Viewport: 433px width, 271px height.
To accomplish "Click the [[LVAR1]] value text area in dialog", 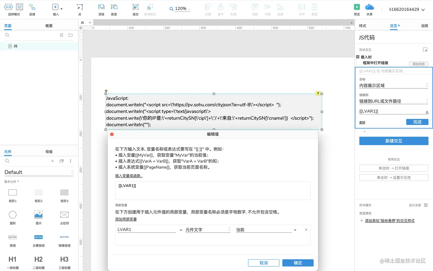I will coord(213,190).
